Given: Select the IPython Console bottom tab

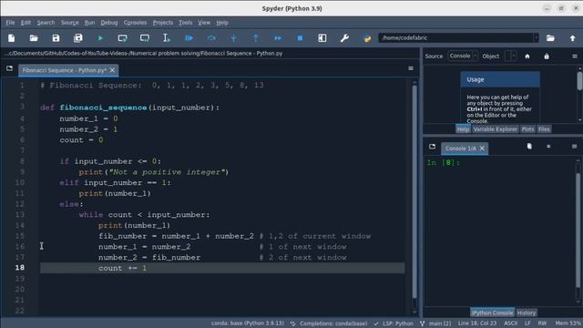Looking at the screenshot, I should pyautogui.click(x=493, y=313).
